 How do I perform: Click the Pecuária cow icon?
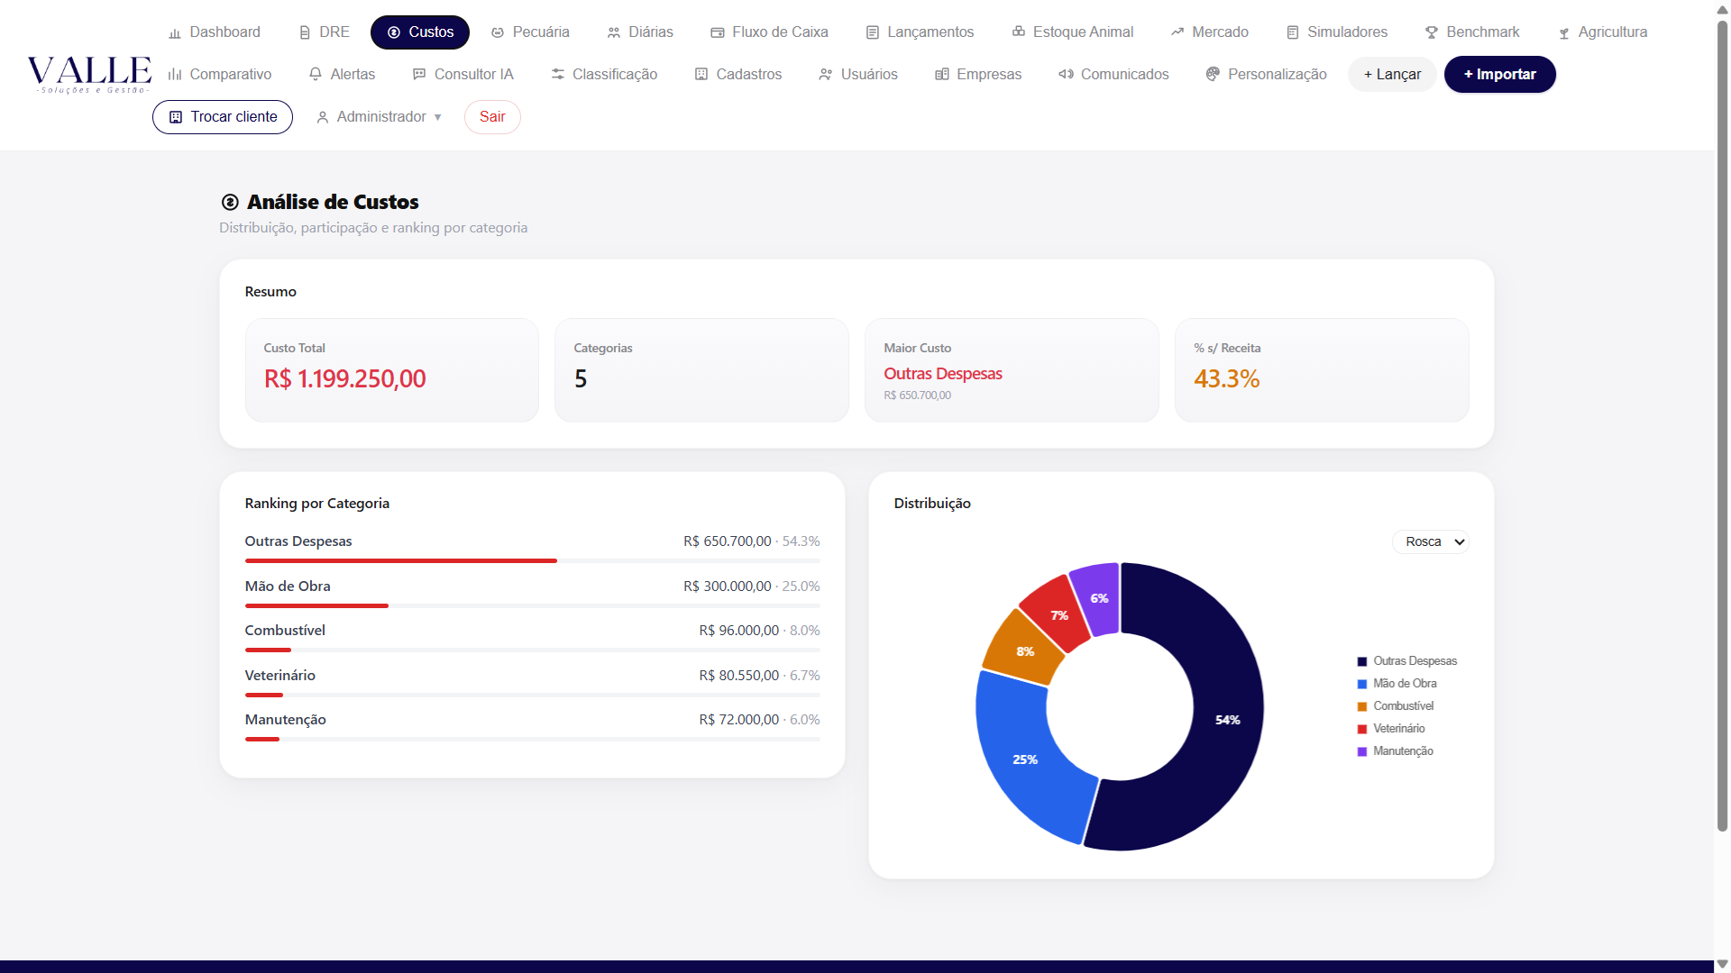[498, 32]
